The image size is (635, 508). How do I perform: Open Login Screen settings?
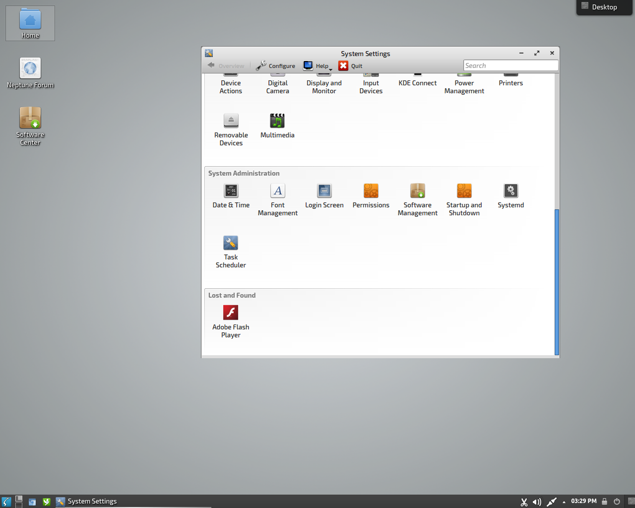point(324,196)
